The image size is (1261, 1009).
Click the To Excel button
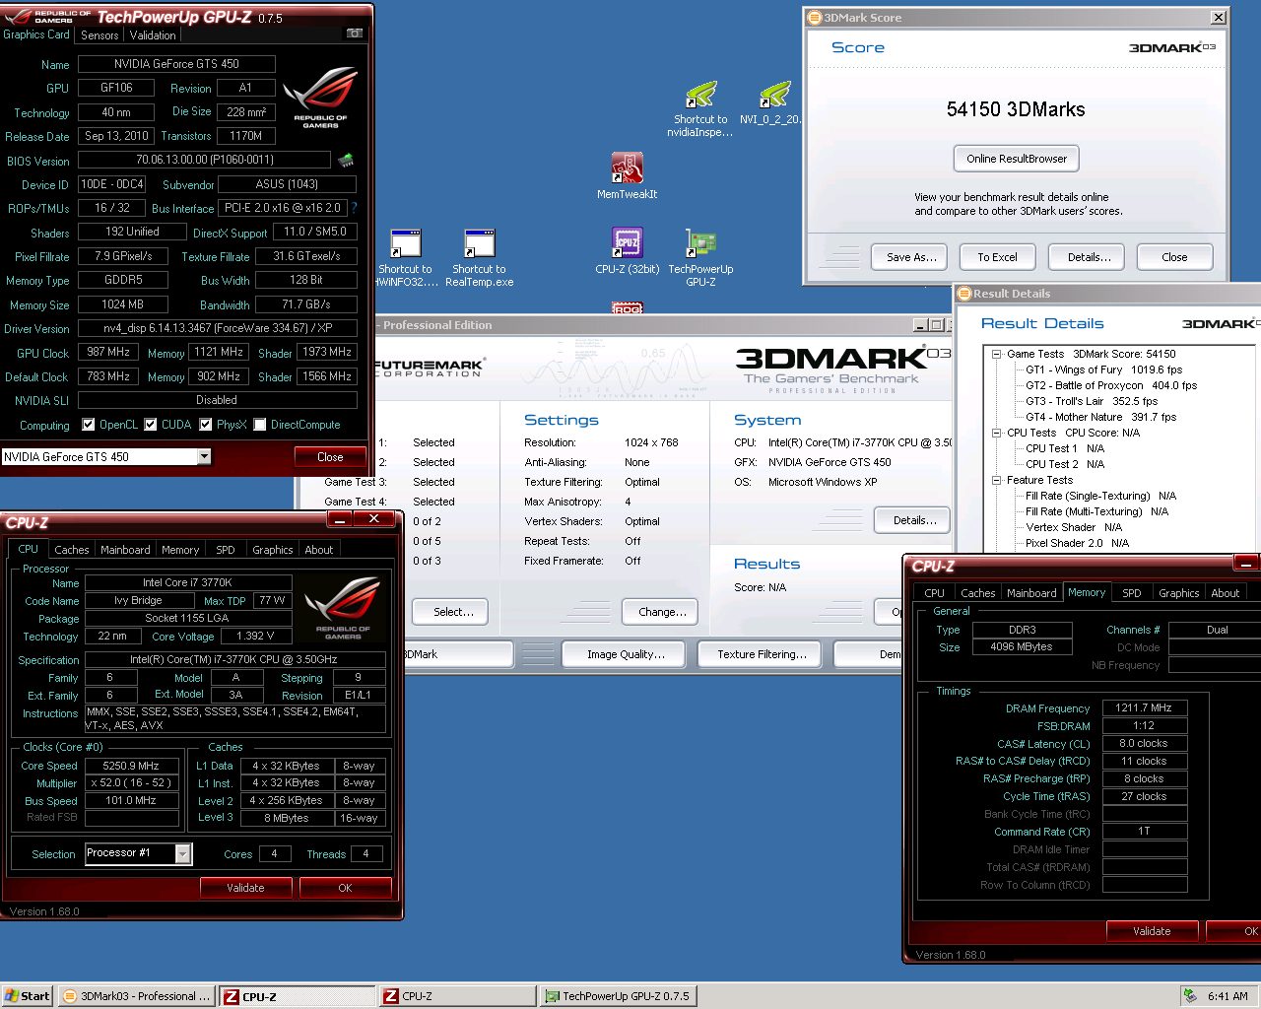(997, 257)
